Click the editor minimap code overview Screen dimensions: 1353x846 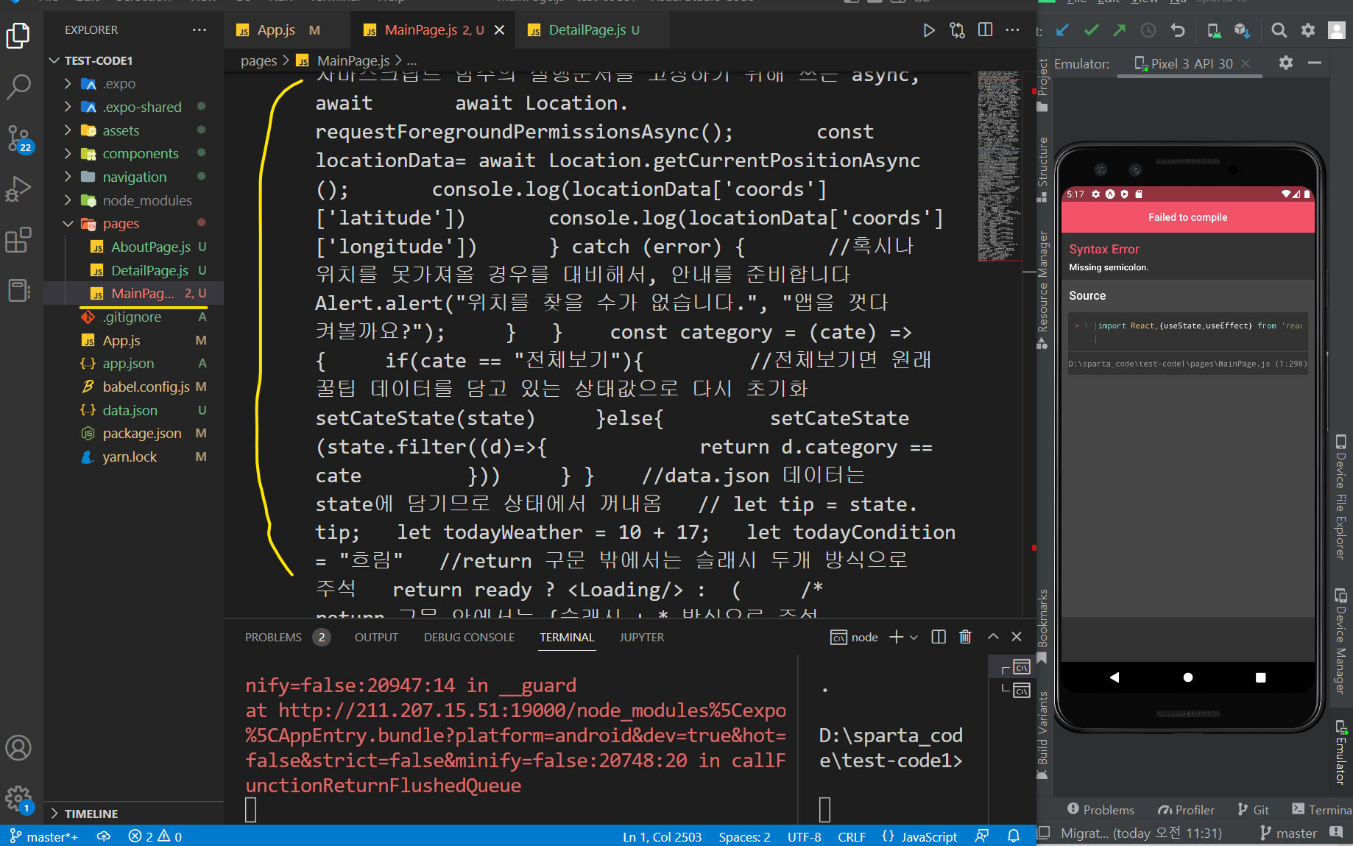[x=999, y=166]
